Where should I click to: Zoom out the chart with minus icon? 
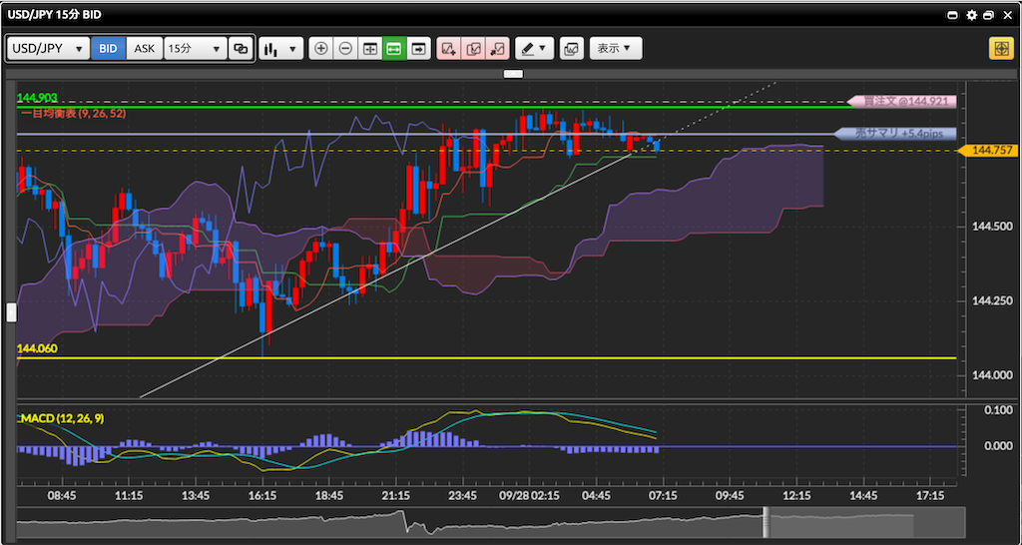[x=346, y=49]
